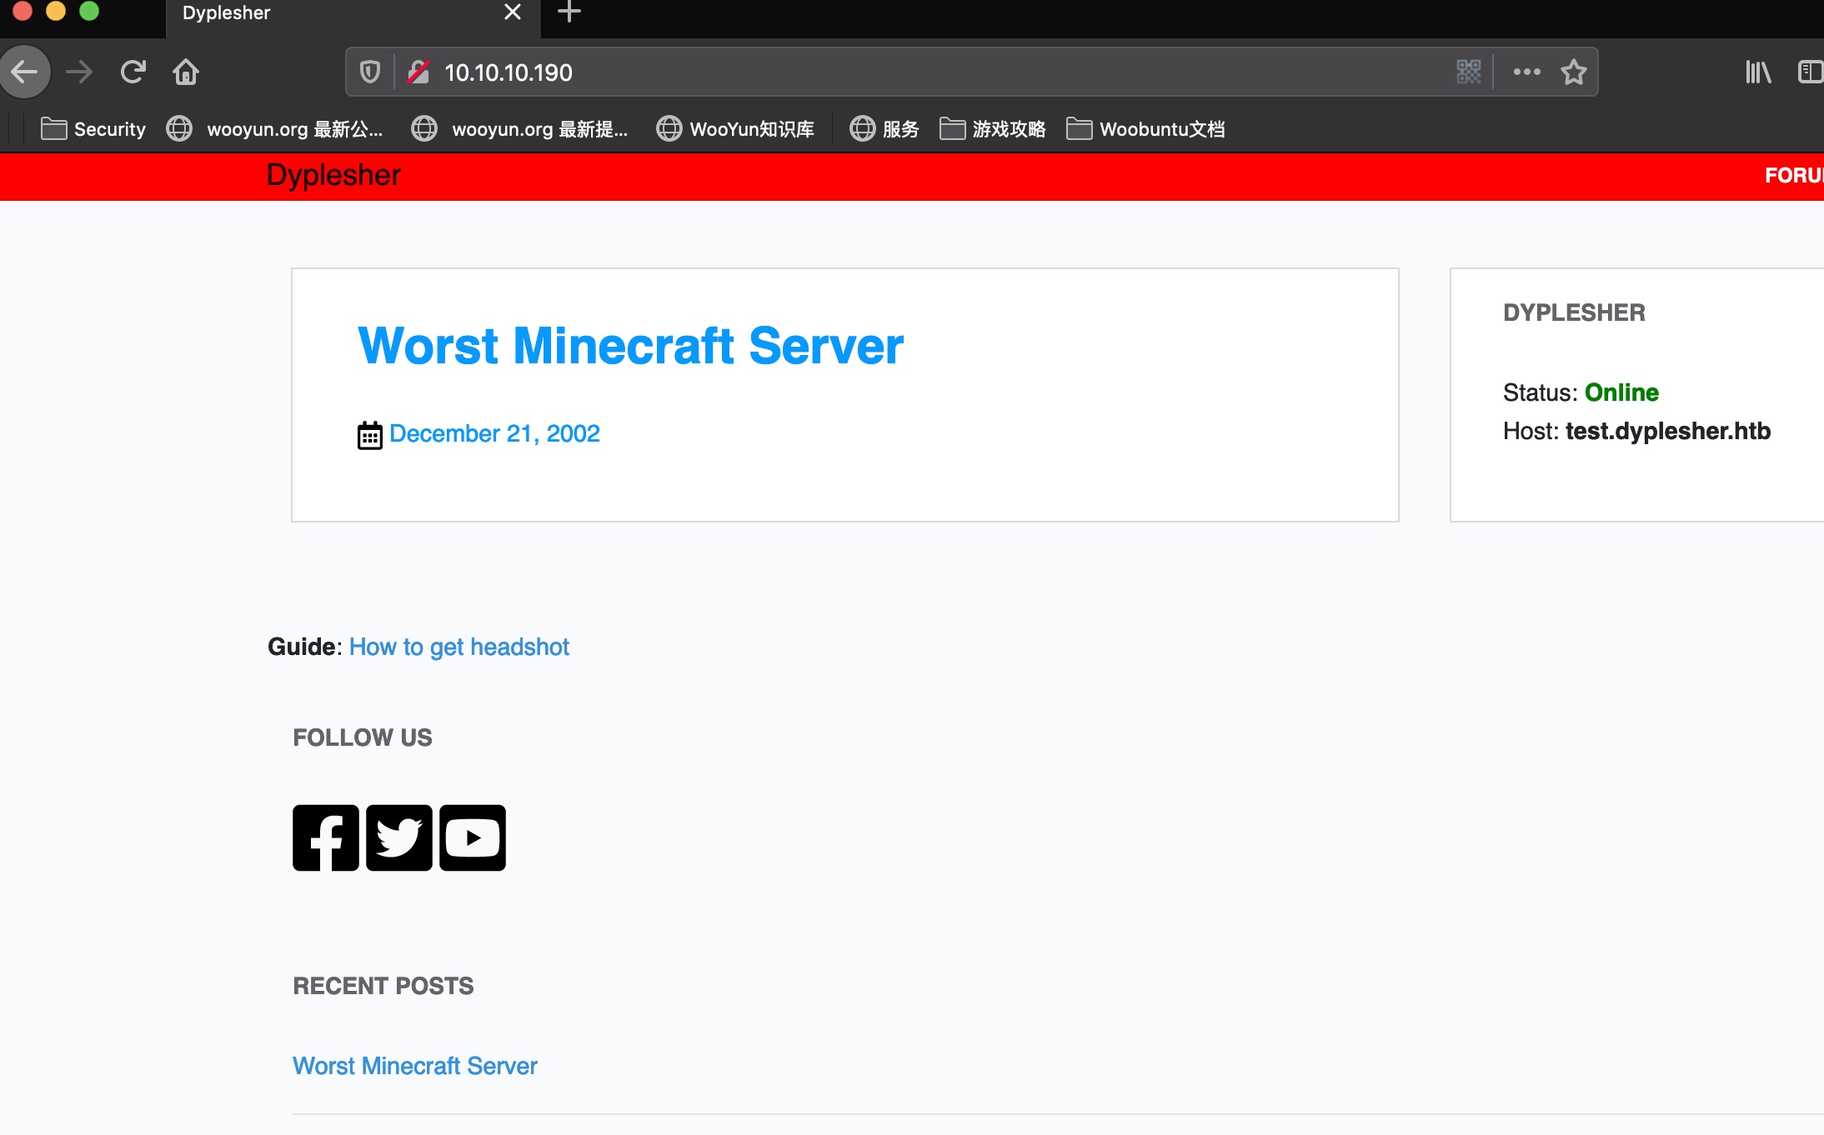This screenshot has height=1135, width=1824.
Task: Expand the Security bookmarks folder
Action: (93, 129)
